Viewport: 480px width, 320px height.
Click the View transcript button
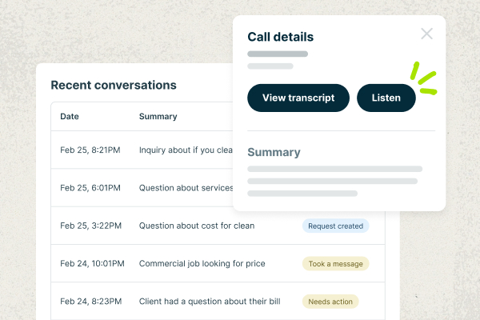point(298,98)
